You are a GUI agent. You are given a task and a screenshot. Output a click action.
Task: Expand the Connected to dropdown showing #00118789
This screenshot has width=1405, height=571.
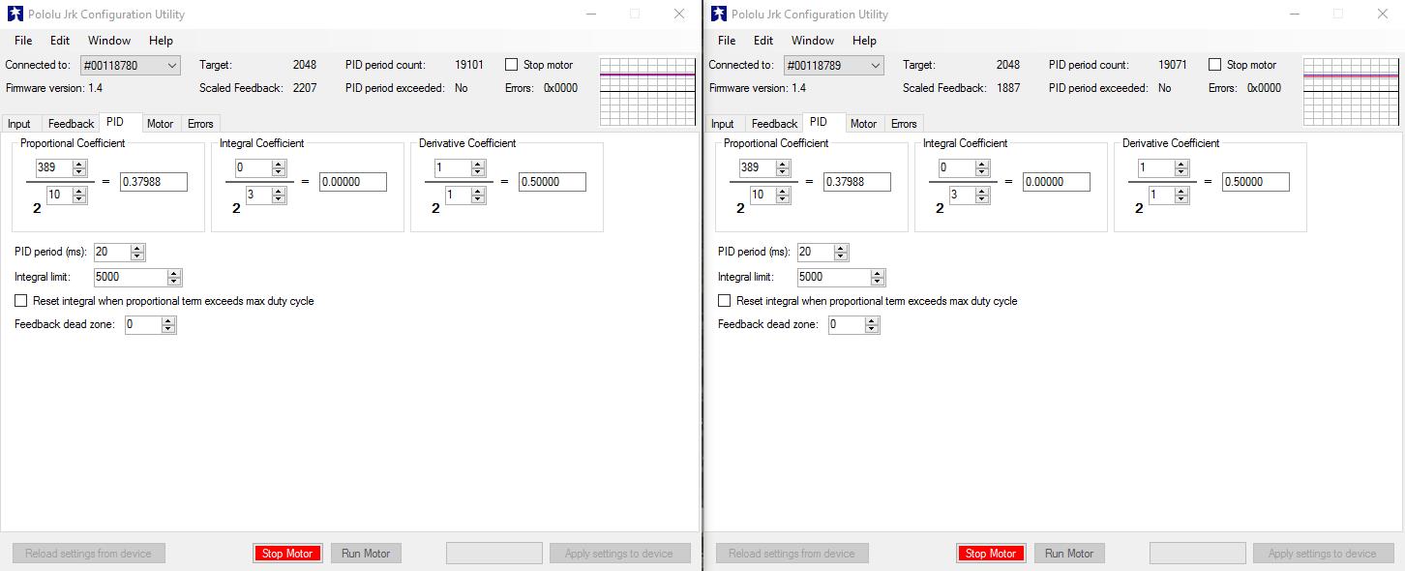(834, 66)
